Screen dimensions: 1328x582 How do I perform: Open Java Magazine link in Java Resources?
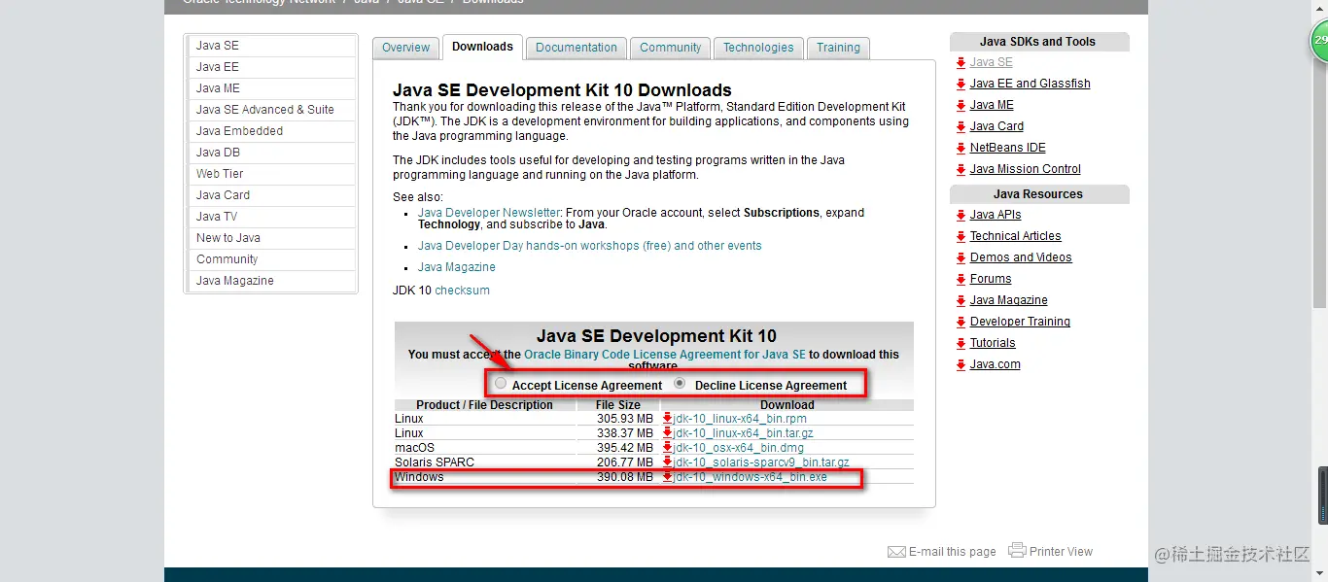[1008, 300]
